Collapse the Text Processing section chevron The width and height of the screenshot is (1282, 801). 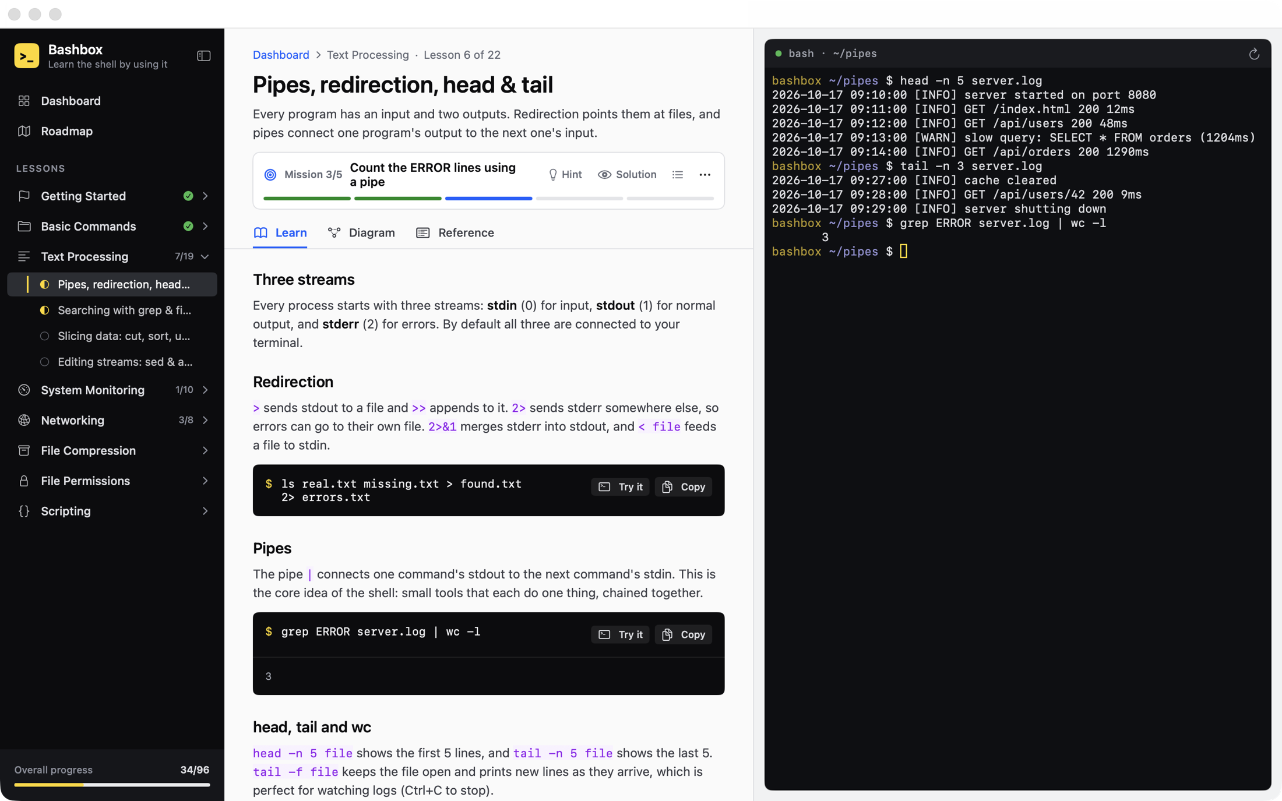click(205, 256)
